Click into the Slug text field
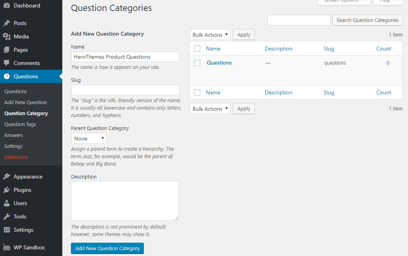Viewport: 408px width, 256px height. pyautogui.click(x=125, y=90)
